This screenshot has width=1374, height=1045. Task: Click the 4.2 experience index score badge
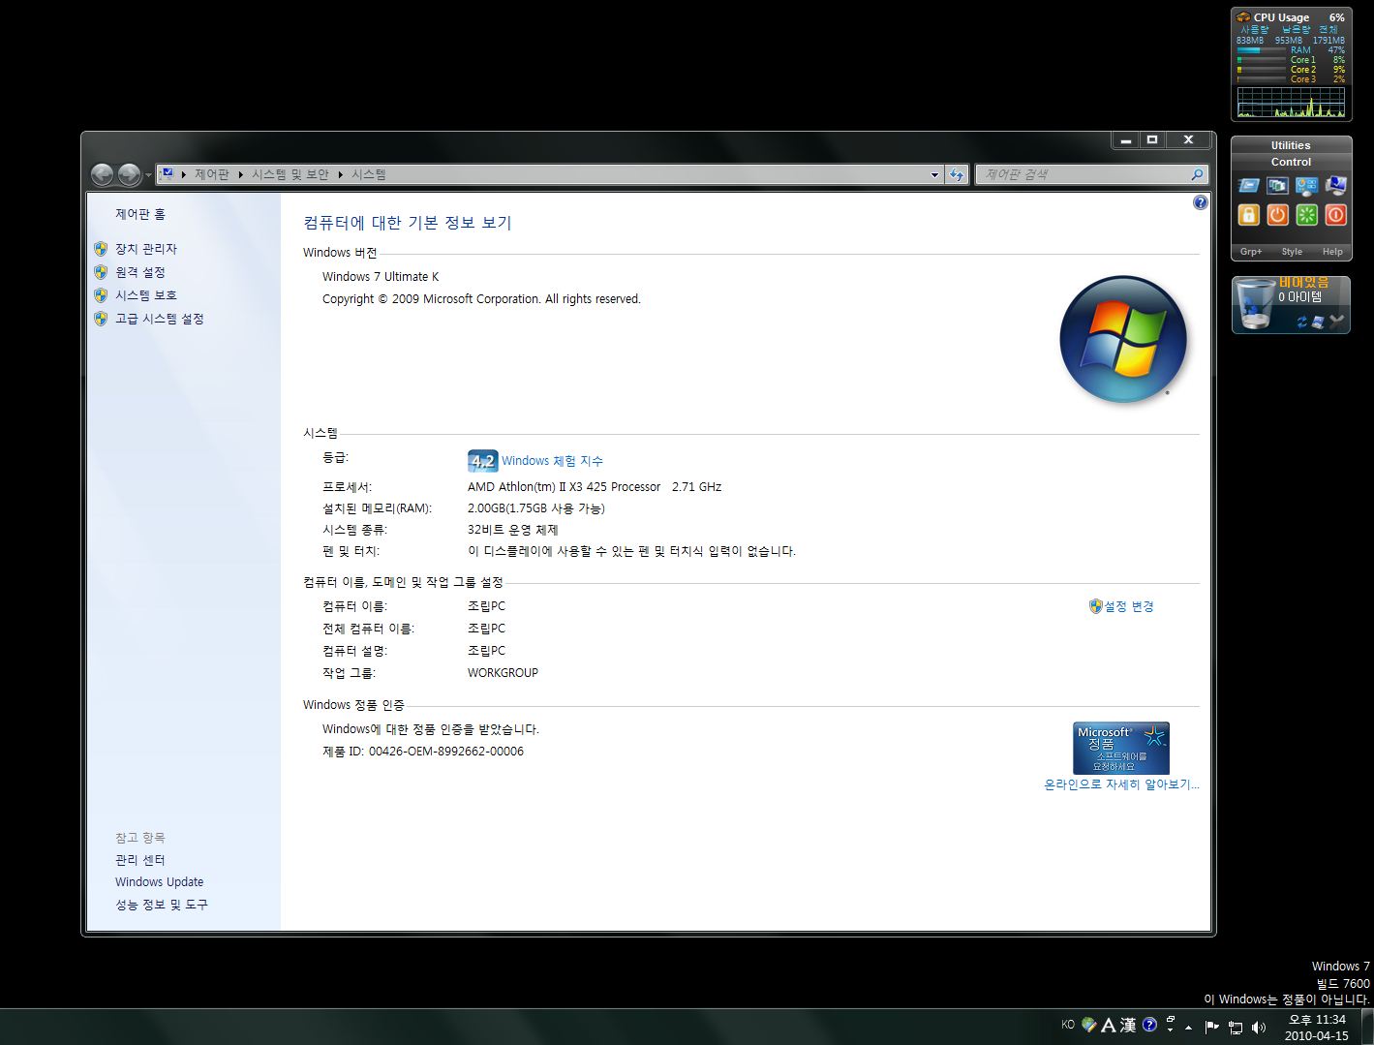482,461
